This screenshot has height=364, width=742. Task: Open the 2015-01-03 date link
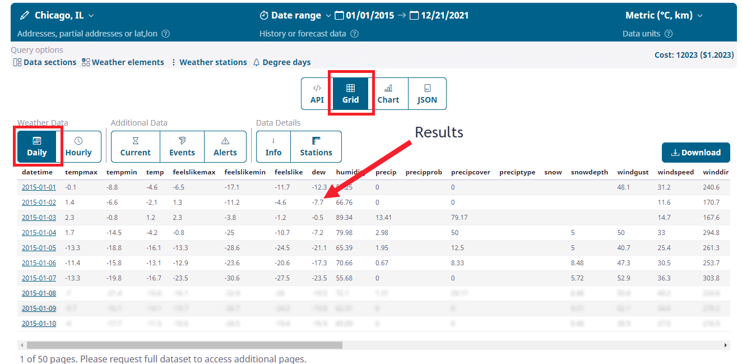point(39,217)
